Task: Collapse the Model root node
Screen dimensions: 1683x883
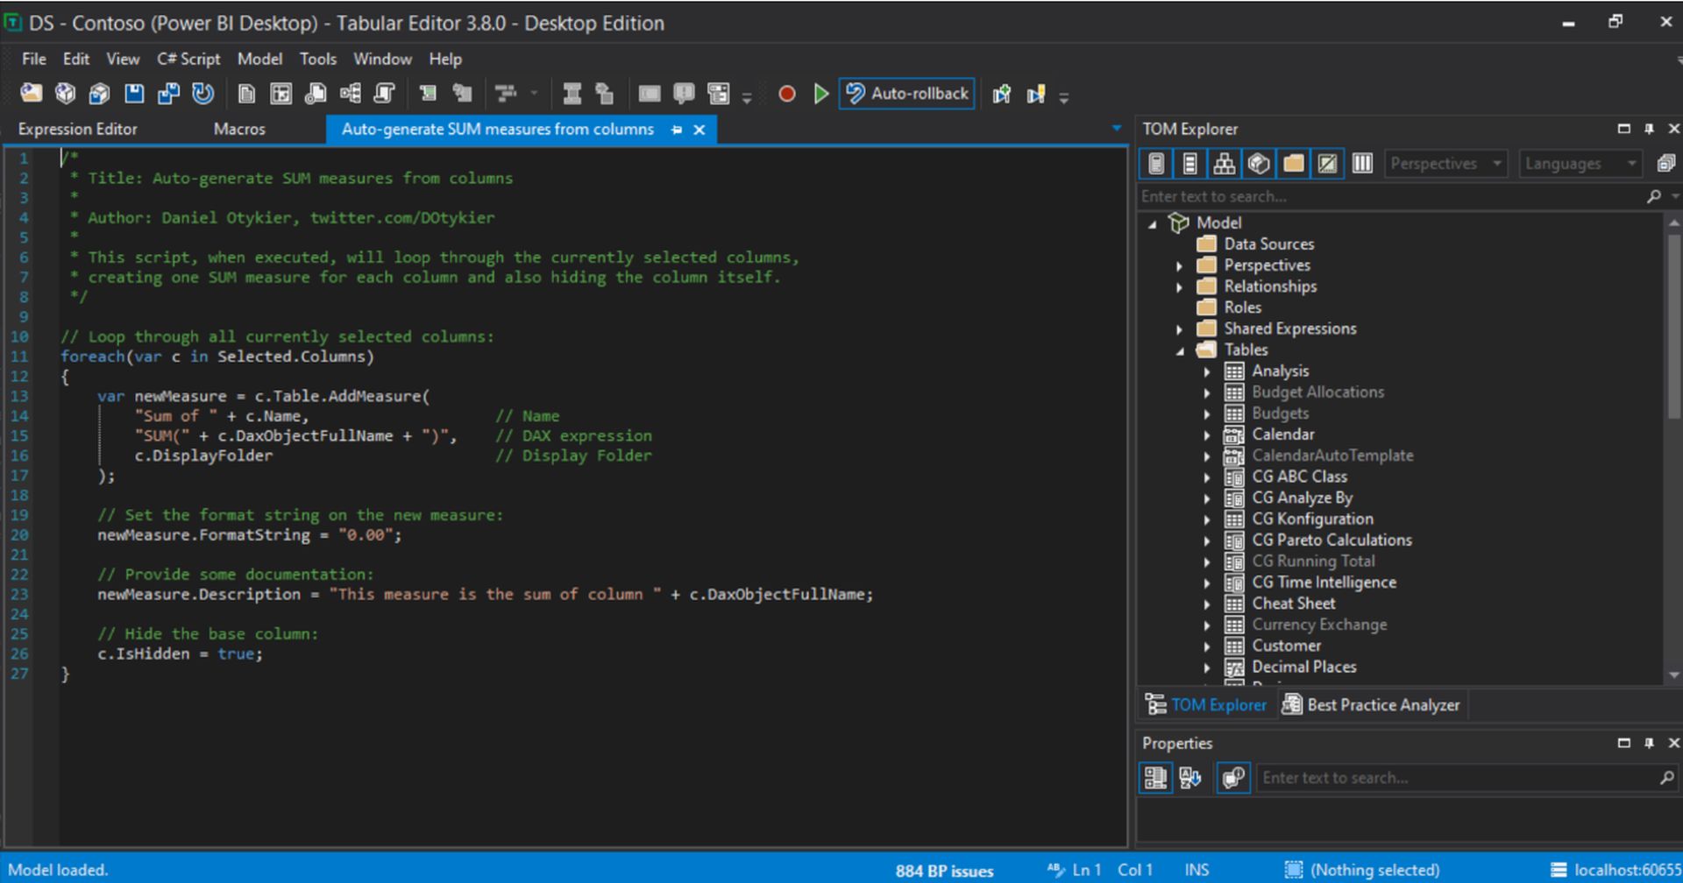Action: 1153,223
